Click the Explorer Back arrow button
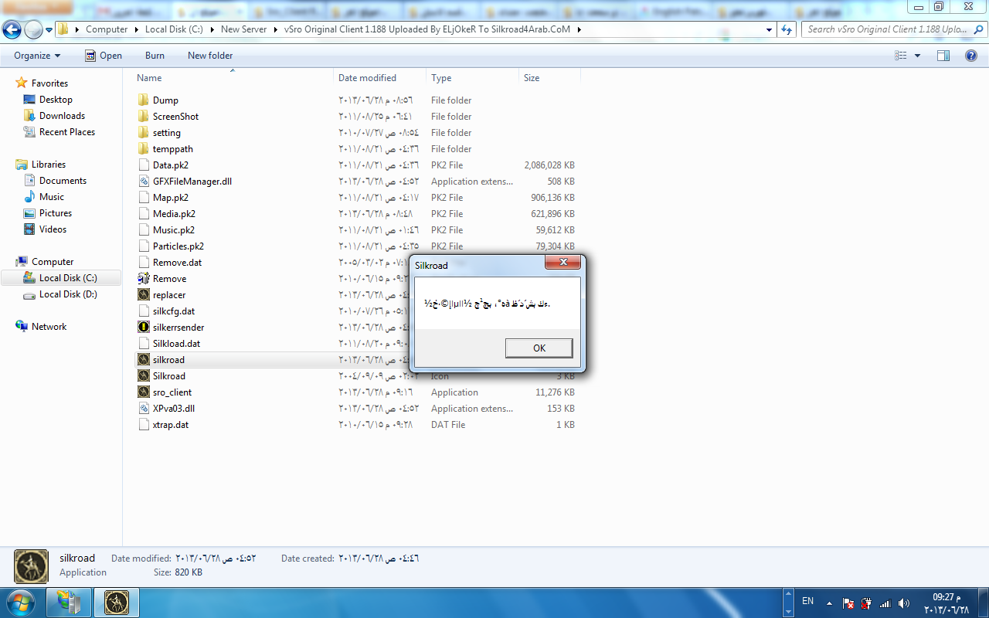The width and height of the screenshot is (989, 618). 12,29
